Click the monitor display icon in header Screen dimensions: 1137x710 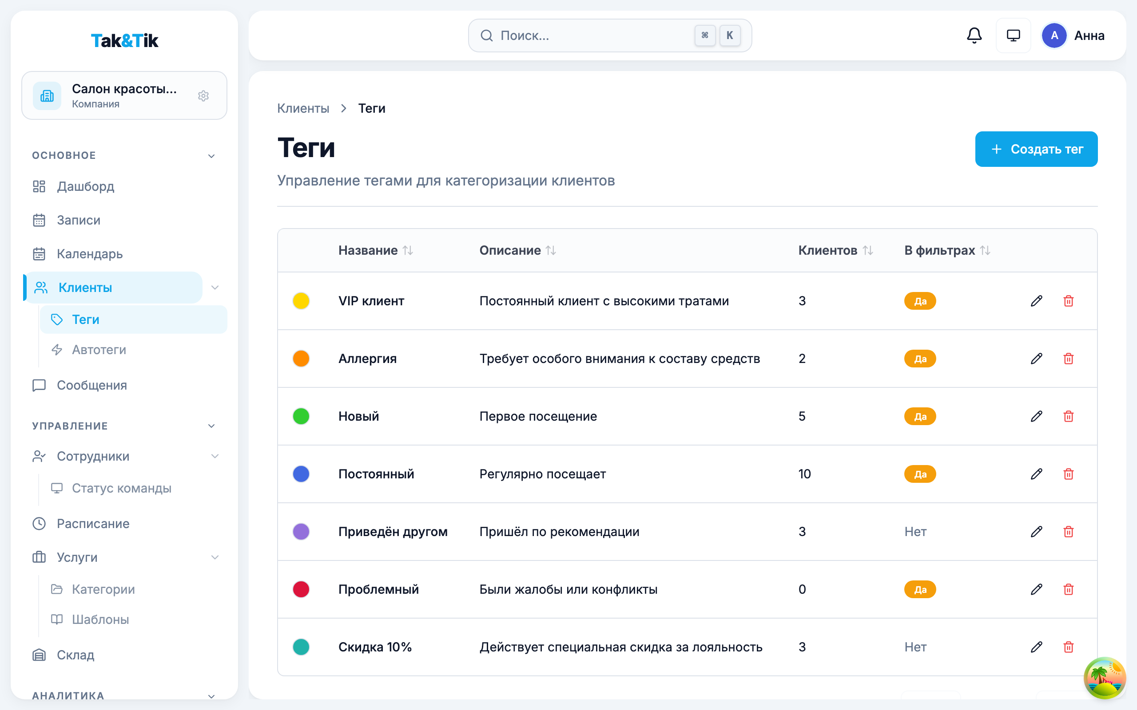(1013, 35)
